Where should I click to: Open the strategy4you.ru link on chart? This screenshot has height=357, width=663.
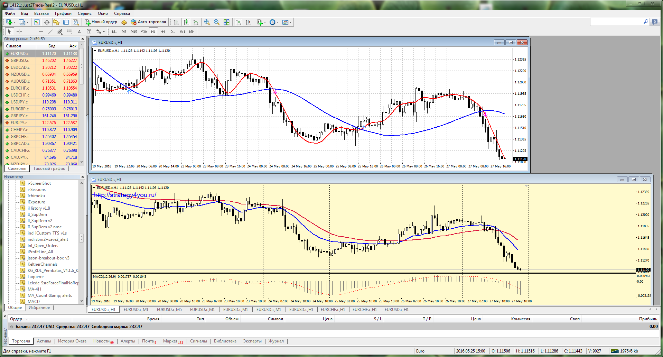(125, 195)
